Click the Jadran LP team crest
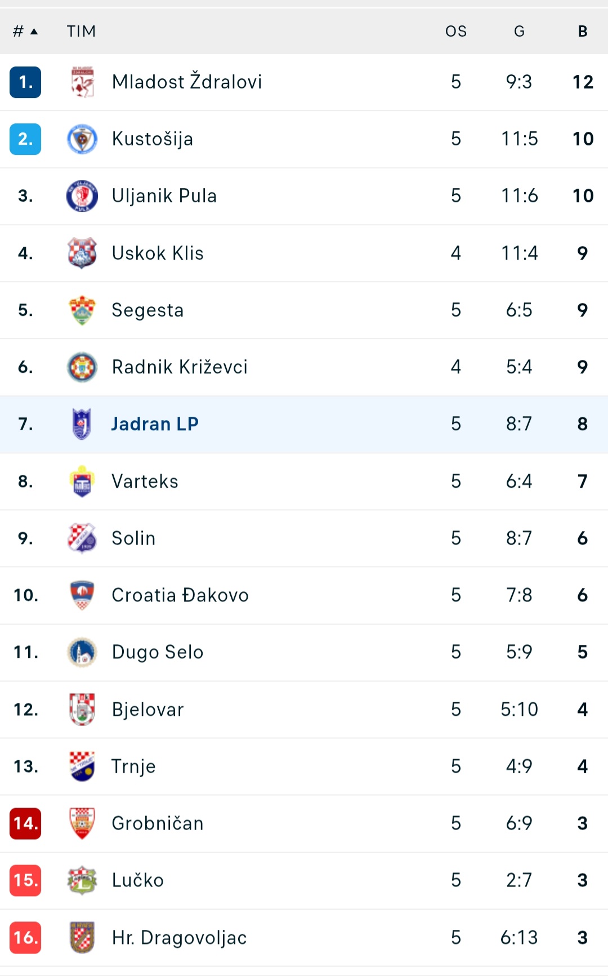Viewport: 608px width, 976px height. click(82, 424)
